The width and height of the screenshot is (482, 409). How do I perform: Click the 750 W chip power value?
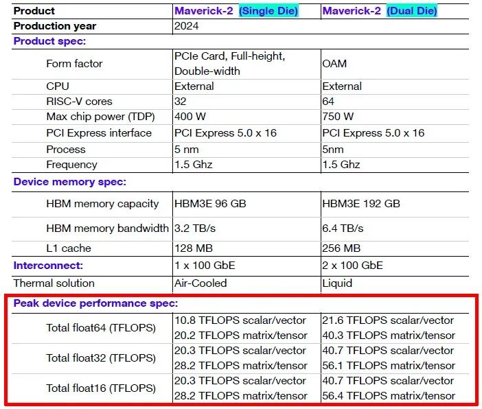(x=338, y=117)
